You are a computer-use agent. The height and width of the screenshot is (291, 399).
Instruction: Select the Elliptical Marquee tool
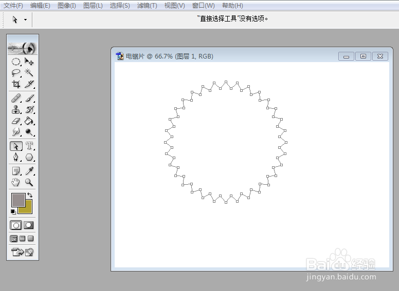point(16,62)
